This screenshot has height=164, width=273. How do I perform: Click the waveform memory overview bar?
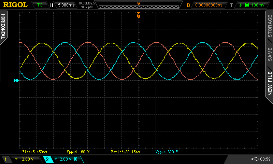[138, 6]
